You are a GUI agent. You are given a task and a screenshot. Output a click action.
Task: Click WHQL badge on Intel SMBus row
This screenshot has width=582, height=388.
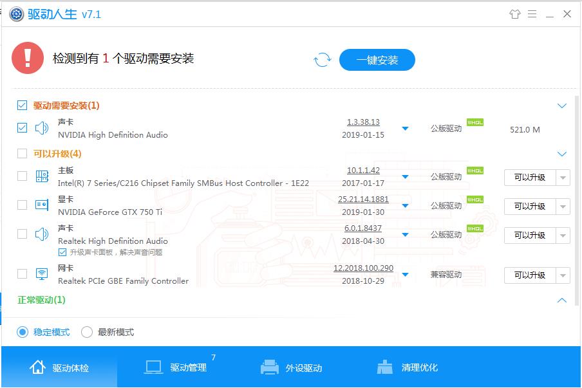pos(474,171)
